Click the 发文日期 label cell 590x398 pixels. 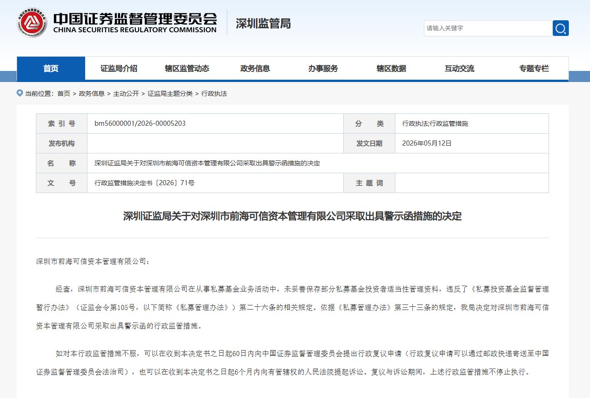click(370, 143)
